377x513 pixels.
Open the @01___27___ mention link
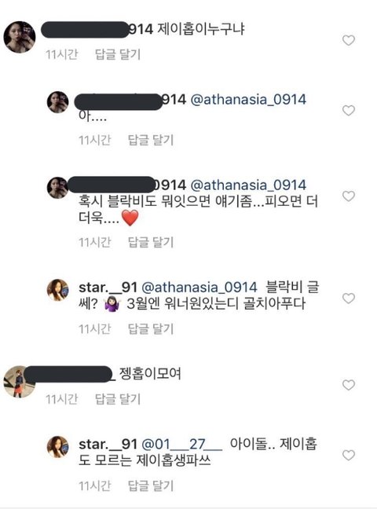[x=181, y=445]
